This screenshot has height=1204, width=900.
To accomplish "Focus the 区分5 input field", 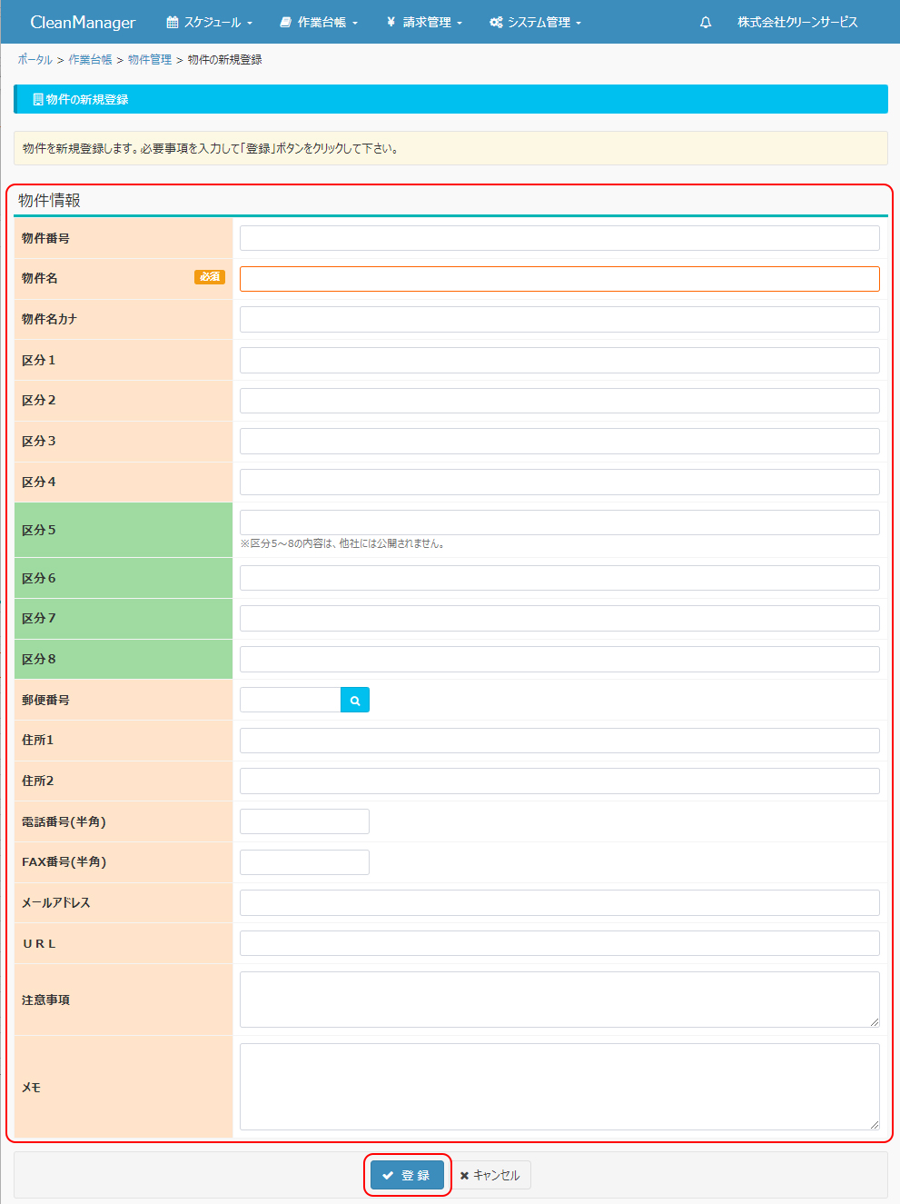I will pos(559,522).
